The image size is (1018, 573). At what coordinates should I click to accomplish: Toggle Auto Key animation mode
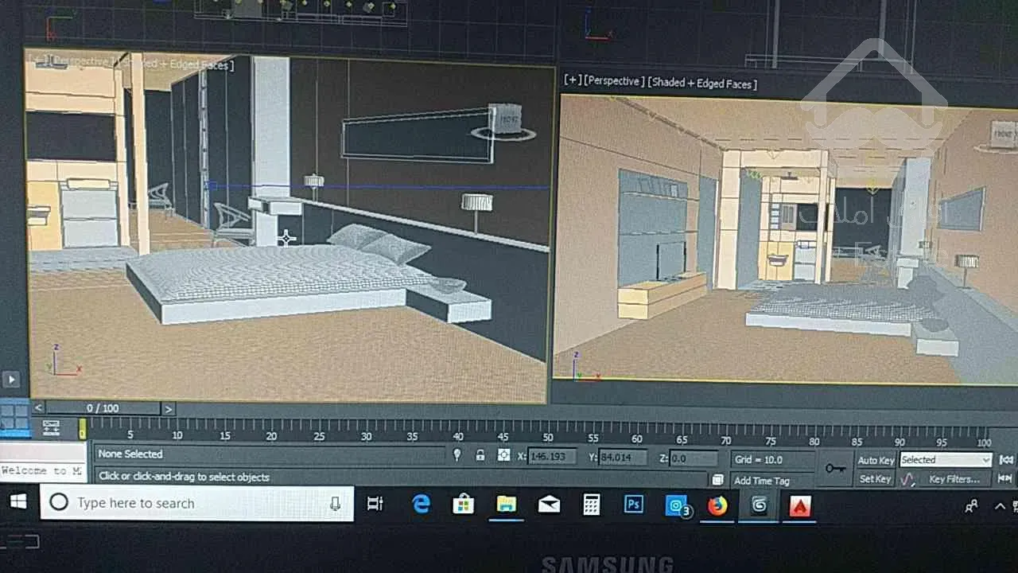[876, 460]
